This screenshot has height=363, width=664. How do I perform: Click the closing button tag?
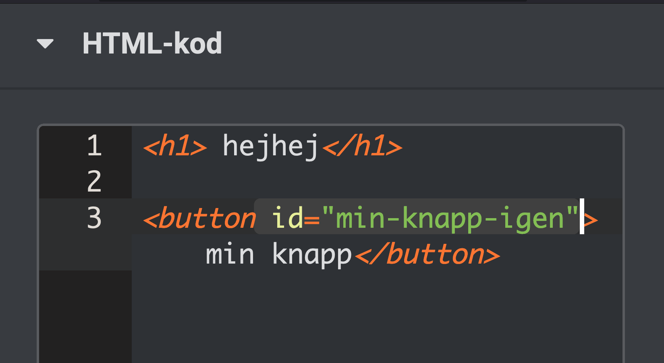[428, 254]
